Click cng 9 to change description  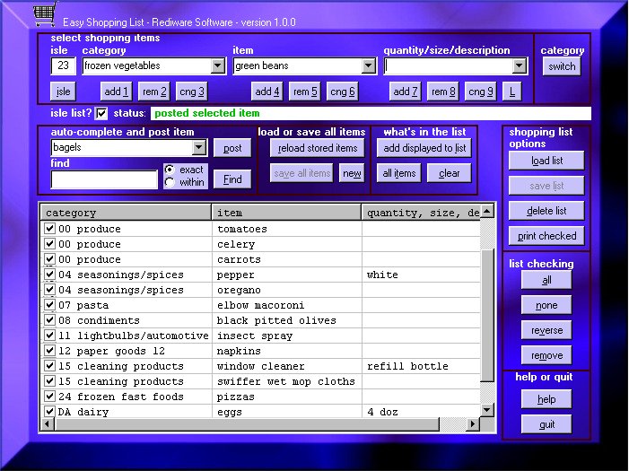tap(481, 92)
